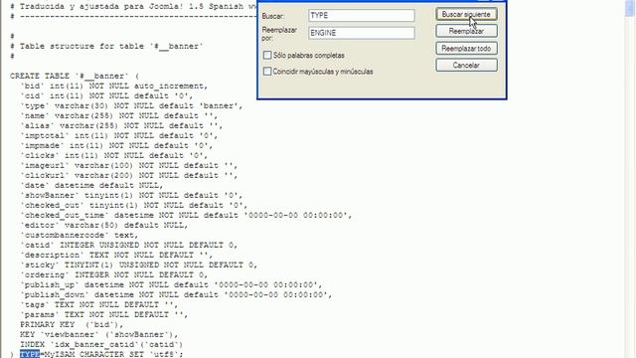Viewport: 636px width, 358px height.
Task: Cancel the replace dialog
Action: [x=466, y=66]
